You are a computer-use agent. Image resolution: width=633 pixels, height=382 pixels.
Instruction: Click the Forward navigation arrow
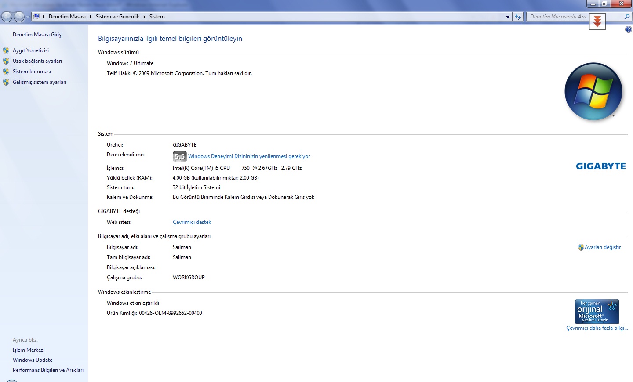[19, 17]
